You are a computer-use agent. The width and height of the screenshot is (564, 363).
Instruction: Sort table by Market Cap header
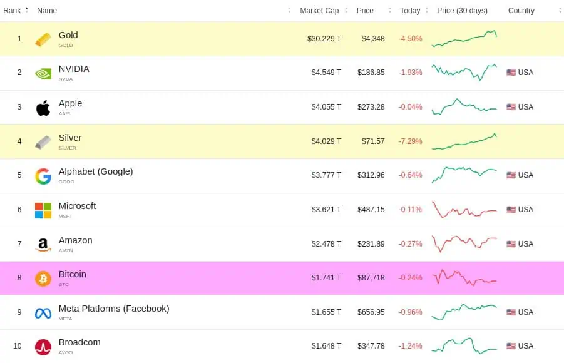[320, 11]
